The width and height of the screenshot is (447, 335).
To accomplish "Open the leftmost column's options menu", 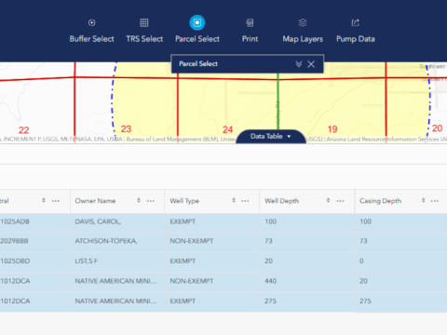I will [56, 201].
